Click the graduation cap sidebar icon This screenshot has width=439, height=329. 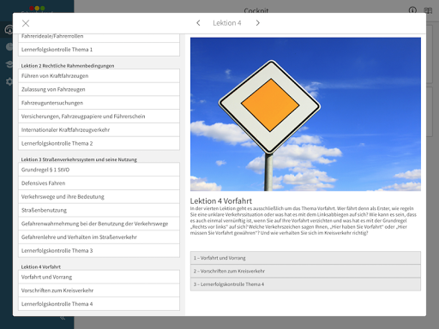point(9,64)
